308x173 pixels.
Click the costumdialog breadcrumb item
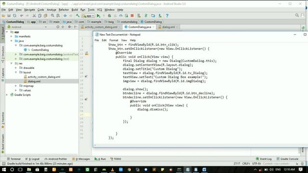pyautogui.click(x=127, y=22)
